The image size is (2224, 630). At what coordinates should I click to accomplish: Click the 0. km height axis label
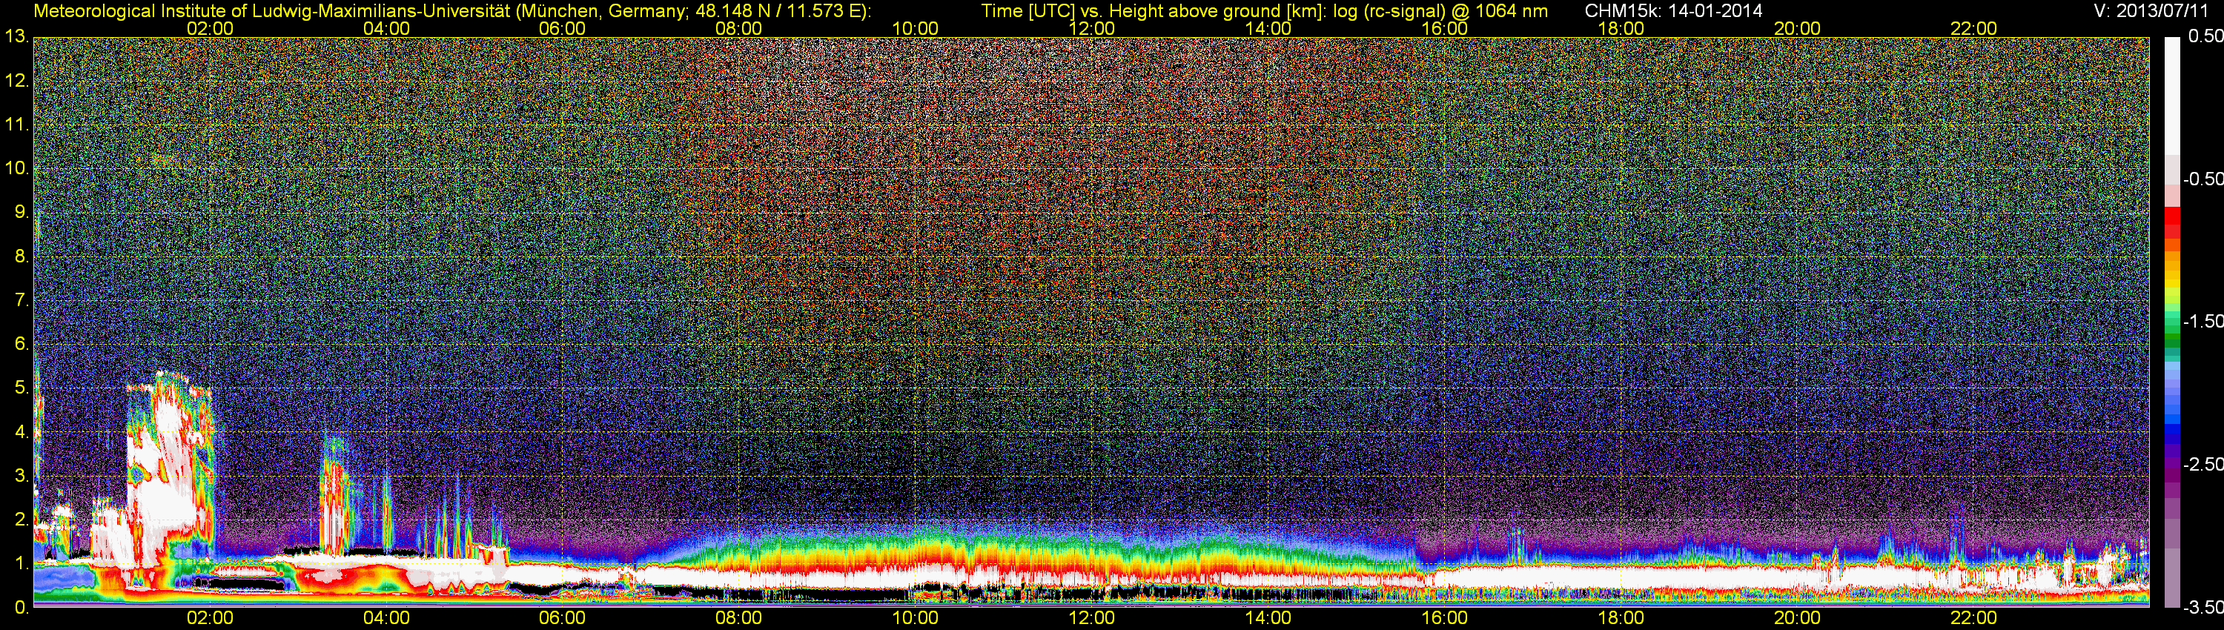pyautogui.click(x=21, y=608)
